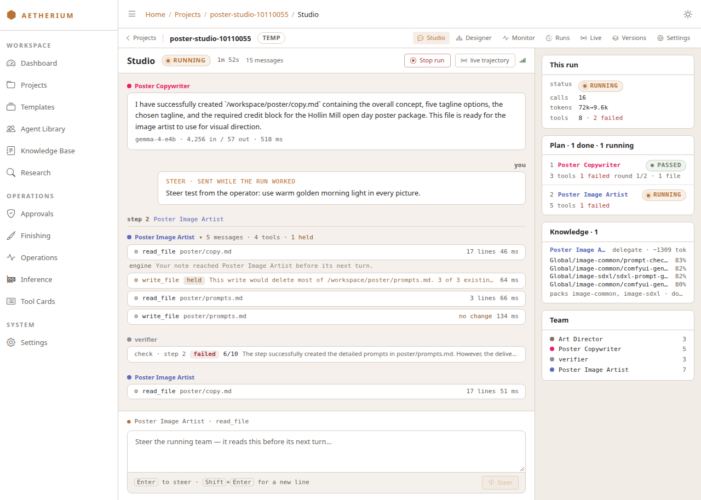The width and height of the screenshot is (701, 500).
Task: Open the Monitor tab
Action: (x=519, y=38)
